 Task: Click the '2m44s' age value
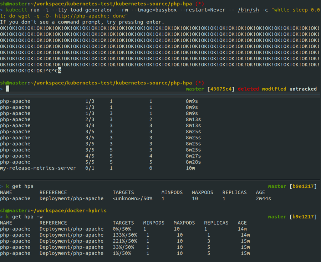(x=263, y=199)
